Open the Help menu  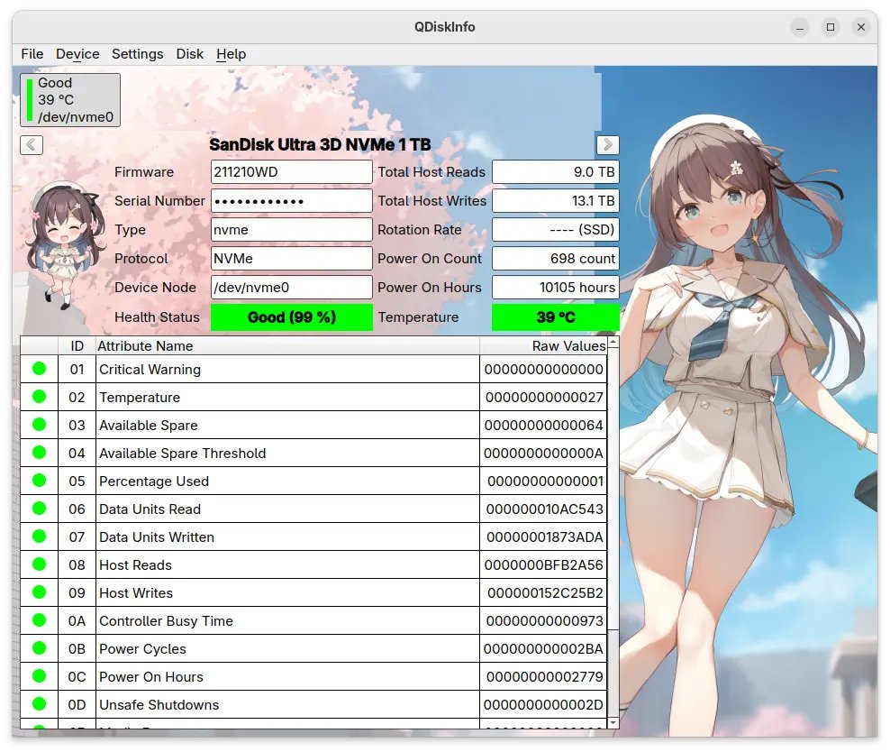(x=231, y=54)
